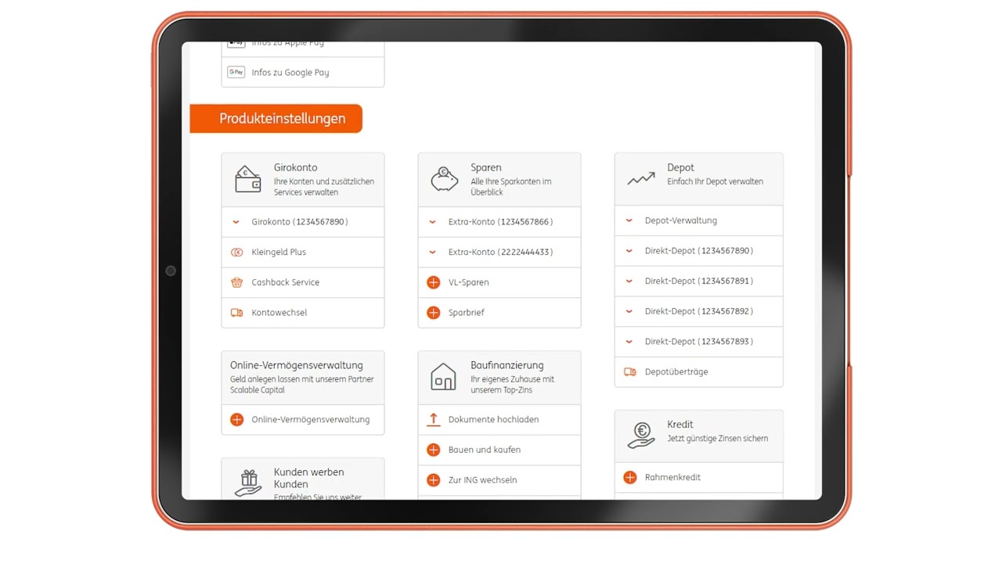Expand Direkt-Depot (1234567891) chevron

[629, 281]
